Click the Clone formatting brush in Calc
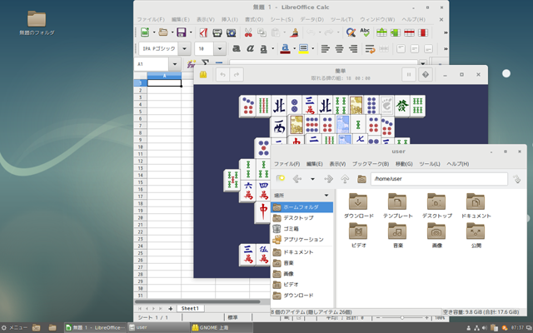Viewport: 533px width, 333px height. click(x=294, y=32)
